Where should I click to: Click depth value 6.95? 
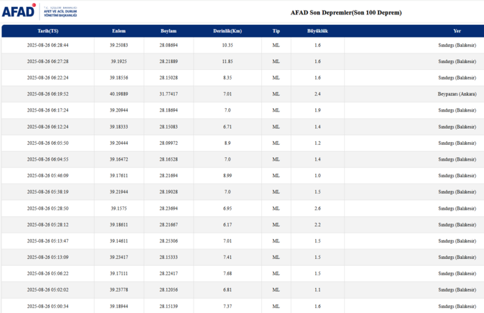point(227,208)
